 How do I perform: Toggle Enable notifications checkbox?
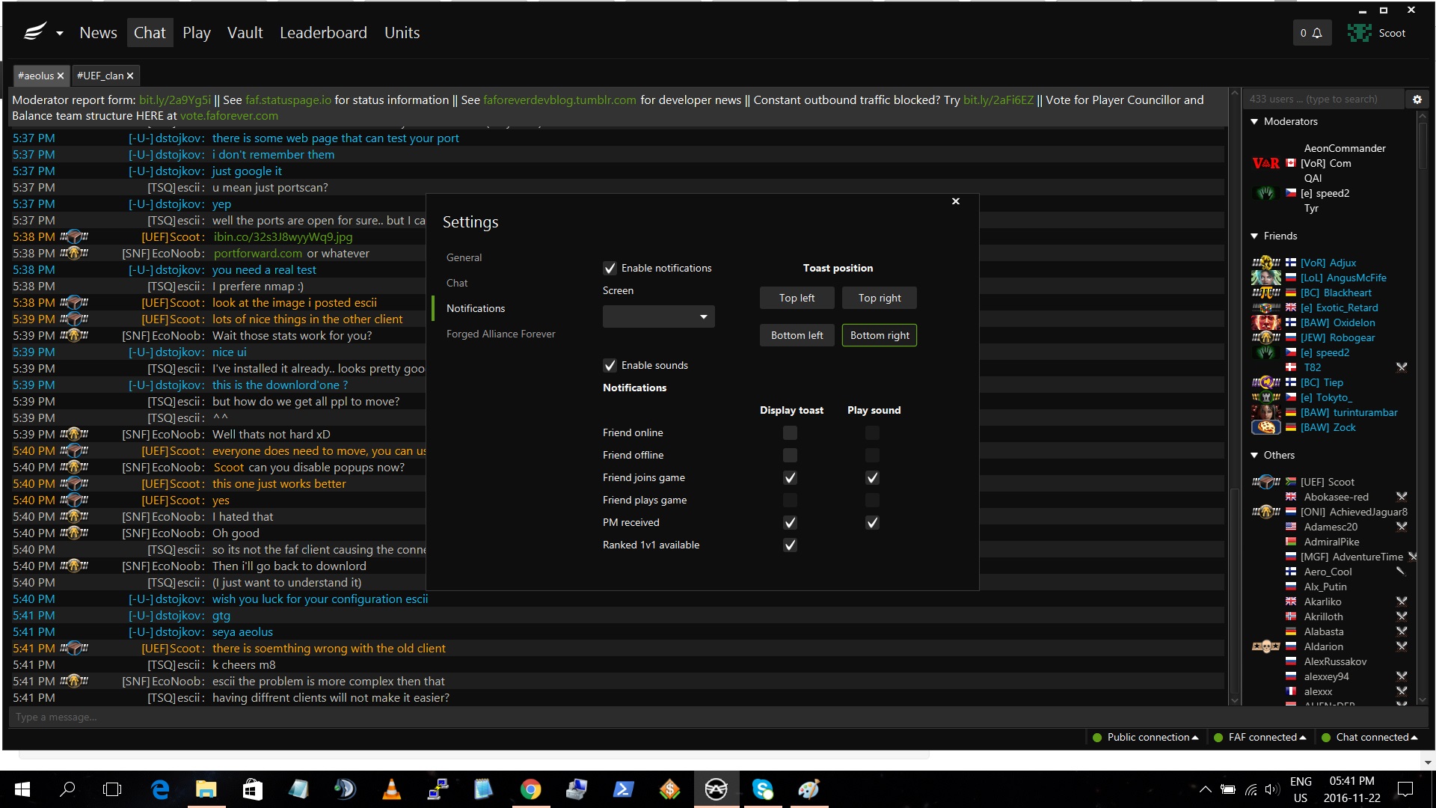pyautogui.click(x=610, y=268)
